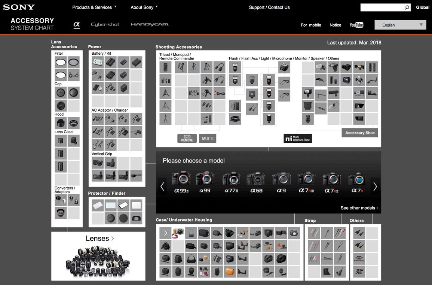Open the Global link

point(423,7)
